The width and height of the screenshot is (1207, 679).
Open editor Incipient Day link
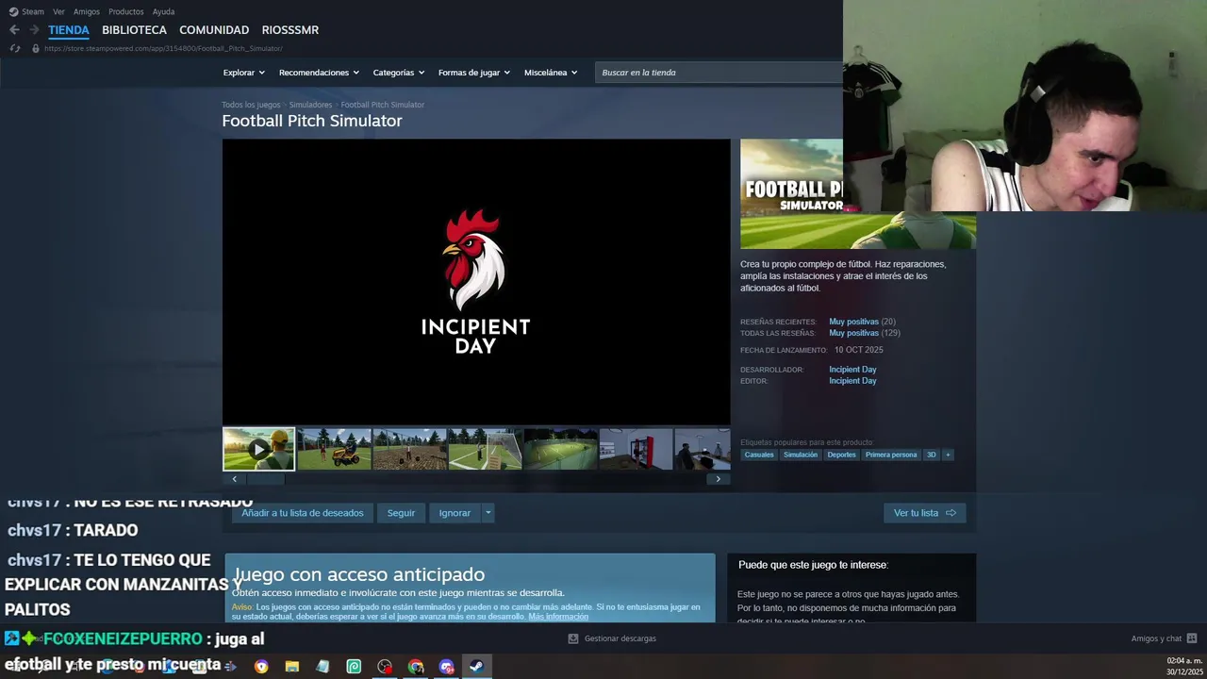[852, 381]
